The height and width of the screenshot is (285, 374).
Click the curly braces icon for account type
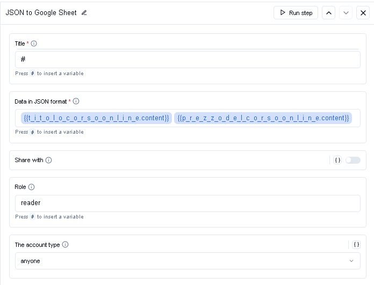(356, 245)
